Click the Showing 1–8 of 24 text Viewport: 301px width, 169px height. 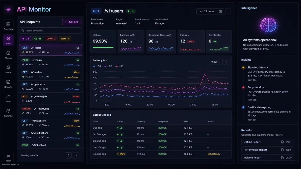[30, 155]
